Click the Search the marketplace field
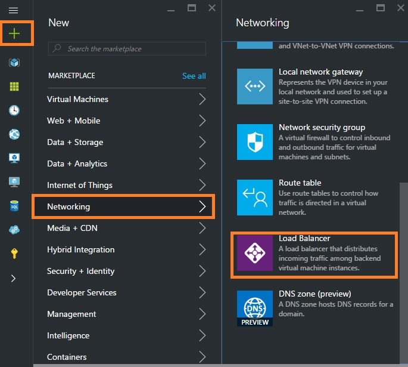 click(127, 49)
